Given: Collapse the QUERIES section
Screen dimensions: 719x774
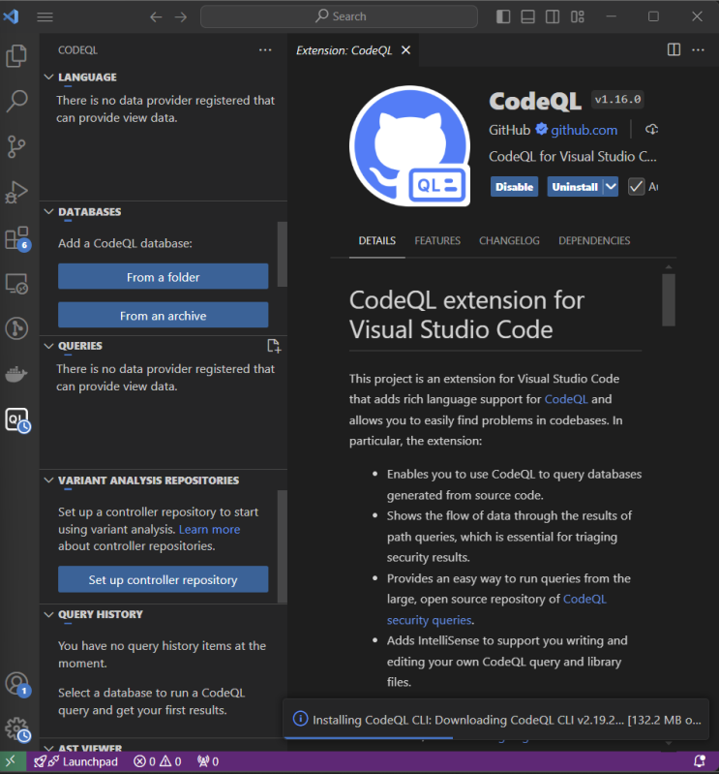Looking at the screenshot, I should click(48, 346).
